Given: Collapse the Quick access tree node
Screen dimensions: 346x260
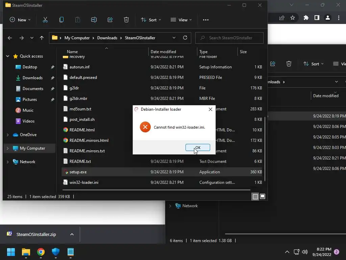Looking at the screenshot, I should click(x=7, y=56).
